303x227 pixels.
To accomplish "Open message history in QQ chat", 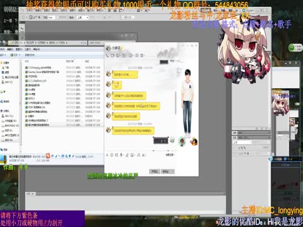I will click(170, 155).
